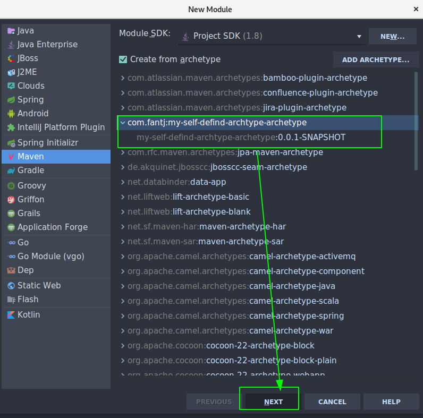Open the Module SDK dropdown

(x=272, y=36)
